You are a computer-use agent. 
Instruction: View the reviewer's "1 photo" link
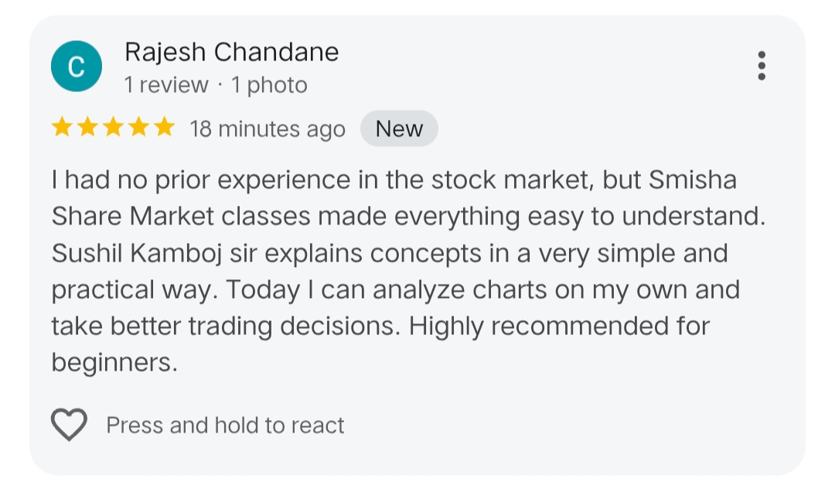pos(269,85)
